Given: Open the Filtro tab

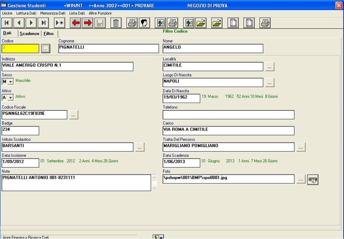Looking at the screenshot, I should coord(49,34).
